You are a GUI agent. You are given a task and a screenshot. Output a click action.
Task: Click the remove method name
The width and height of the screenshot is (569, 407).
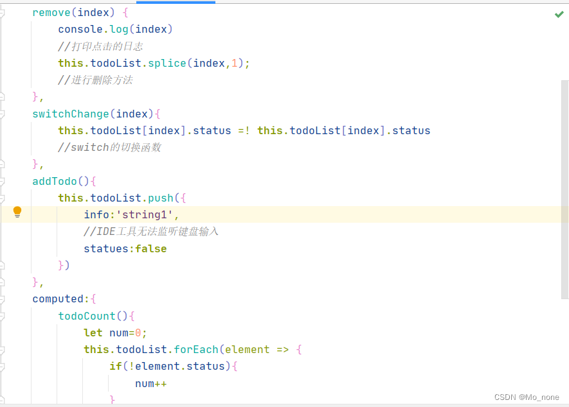(51, 13)
